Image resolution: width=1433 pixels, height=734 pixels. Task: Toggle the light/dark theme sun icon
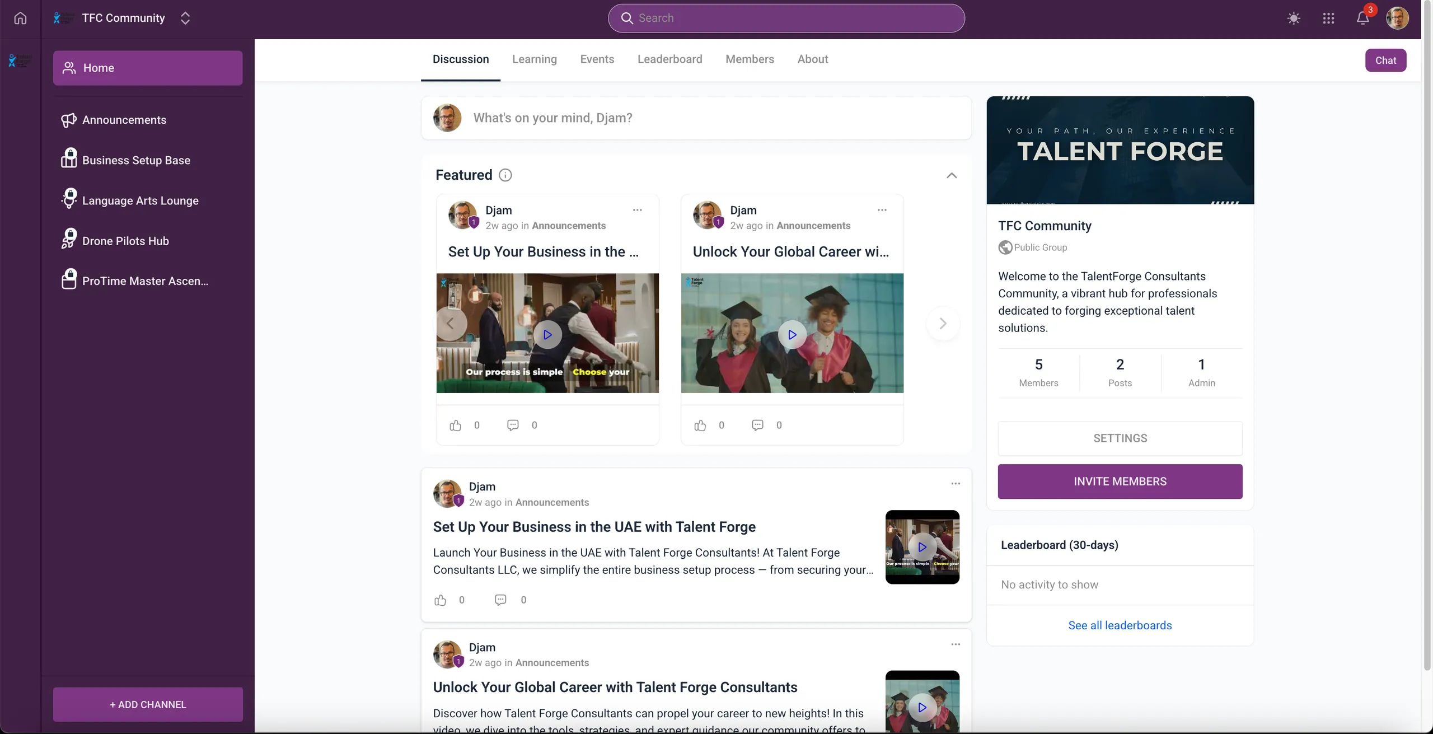[1293, 18]
